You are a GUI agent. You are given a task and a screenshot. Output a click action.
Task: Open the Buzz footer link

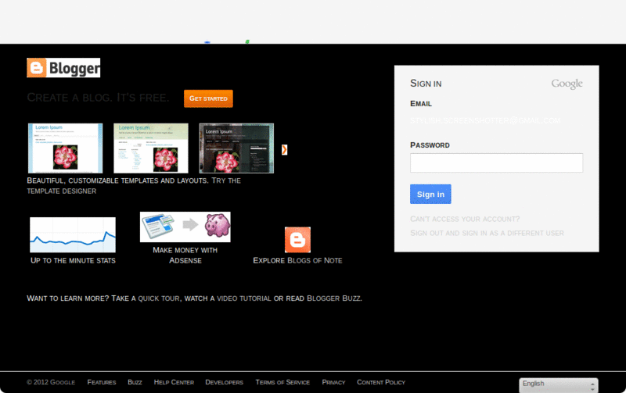(135, 382)
